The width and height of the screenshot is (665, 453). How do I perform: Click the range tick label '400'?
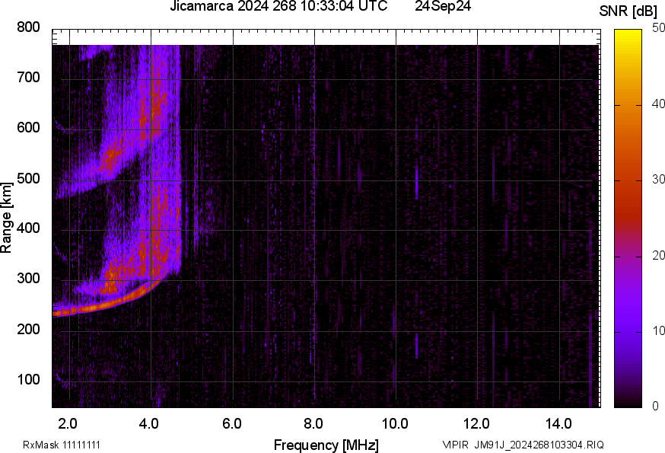28,228
